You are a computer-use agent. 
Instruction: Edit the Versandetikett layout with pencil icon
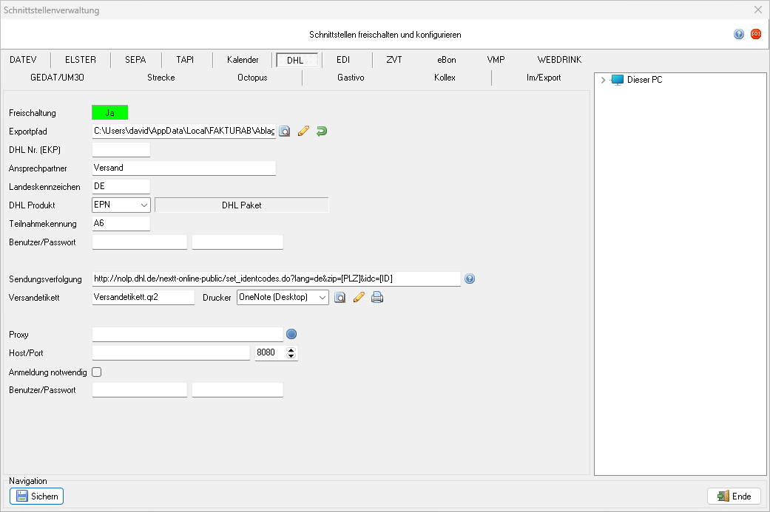tap(359, 298)
